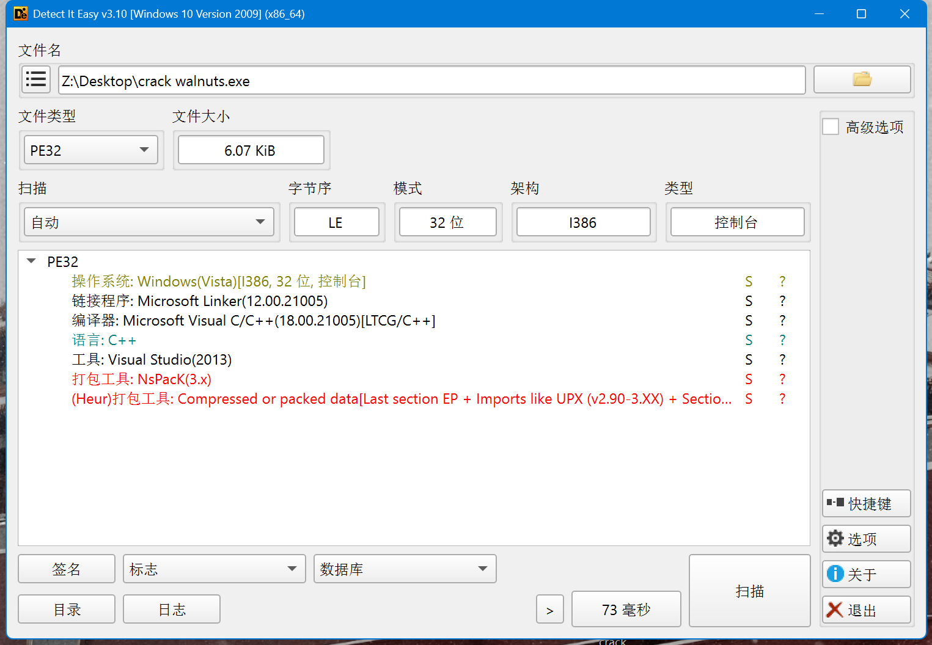
Task: Click S in the 编译器 row
Action: point(749,321)
